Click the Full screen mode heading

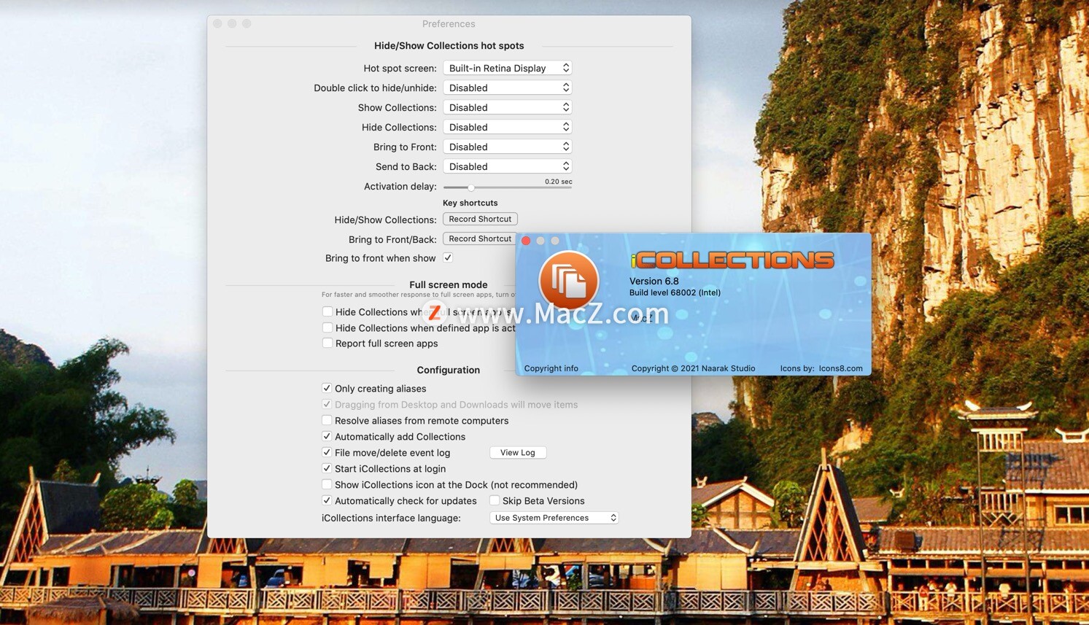pos(449,284)
